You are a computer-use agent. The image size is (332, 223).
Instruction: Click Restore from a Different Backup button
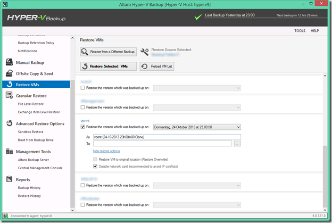click(108, 52)
